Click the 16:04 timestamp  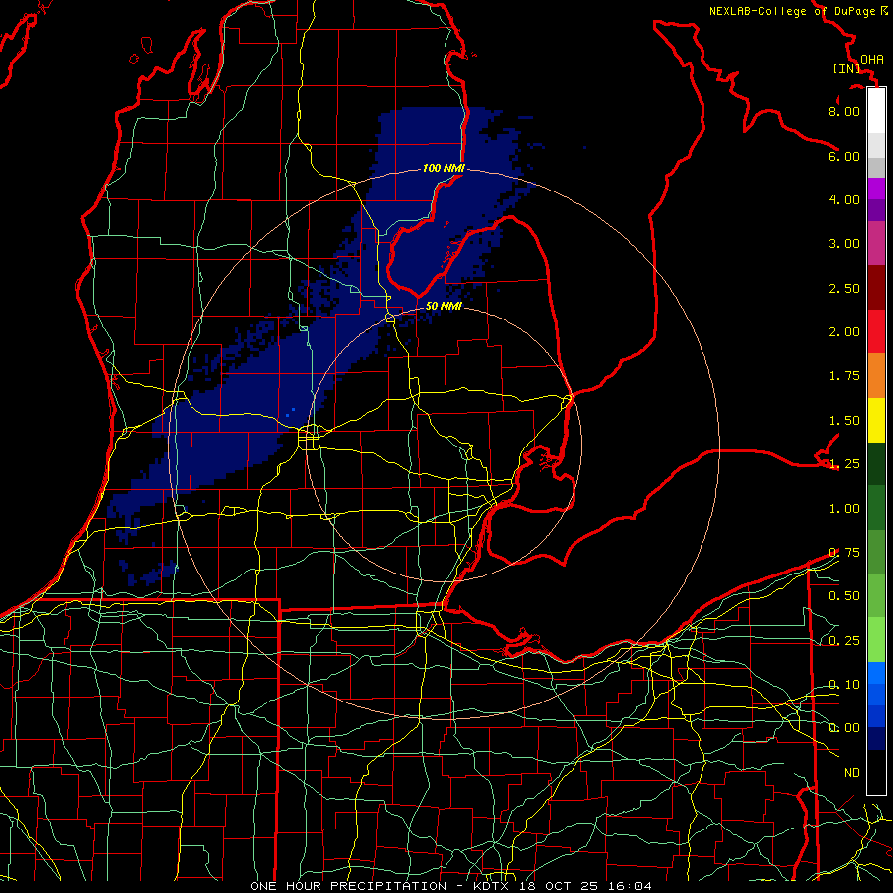click(x=632, y=886)
